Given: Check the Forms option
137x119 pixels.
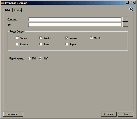Looking at the screenshot, I should click(x=41, y=44).
